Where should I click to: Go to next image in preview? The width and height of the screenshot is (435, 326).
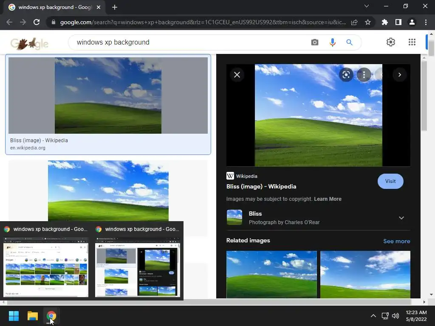[399, 75]
